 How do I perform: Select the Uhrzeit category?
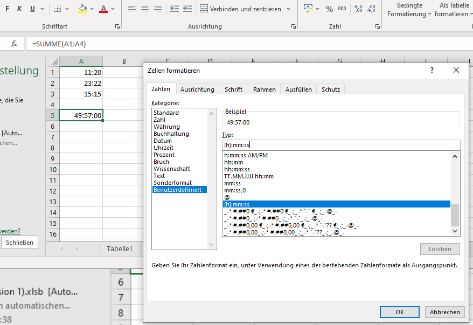tap(164, 148)
